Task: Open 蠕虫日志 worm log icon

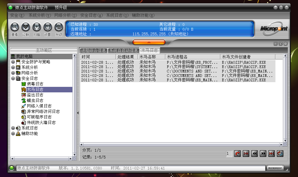Action: pos(24,100)
